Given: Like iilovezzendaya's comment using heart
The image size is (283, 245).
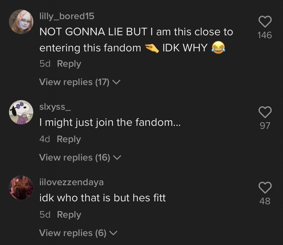Looking at the screenshot, I should 265,188.
